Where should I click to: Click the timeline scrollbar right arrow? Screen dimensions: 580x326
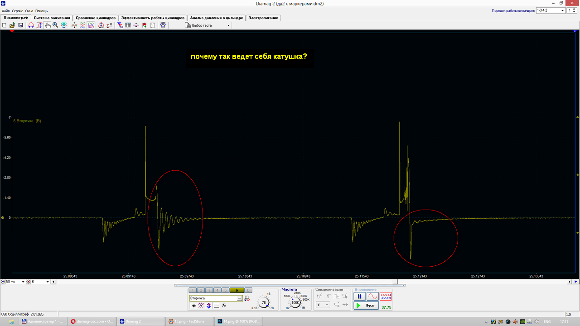pyautogui.click(x=570, y=282)
